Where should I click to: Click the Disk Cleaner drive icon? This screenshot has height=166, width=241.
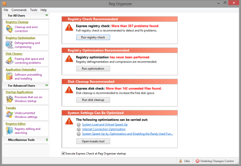point(9,61)
